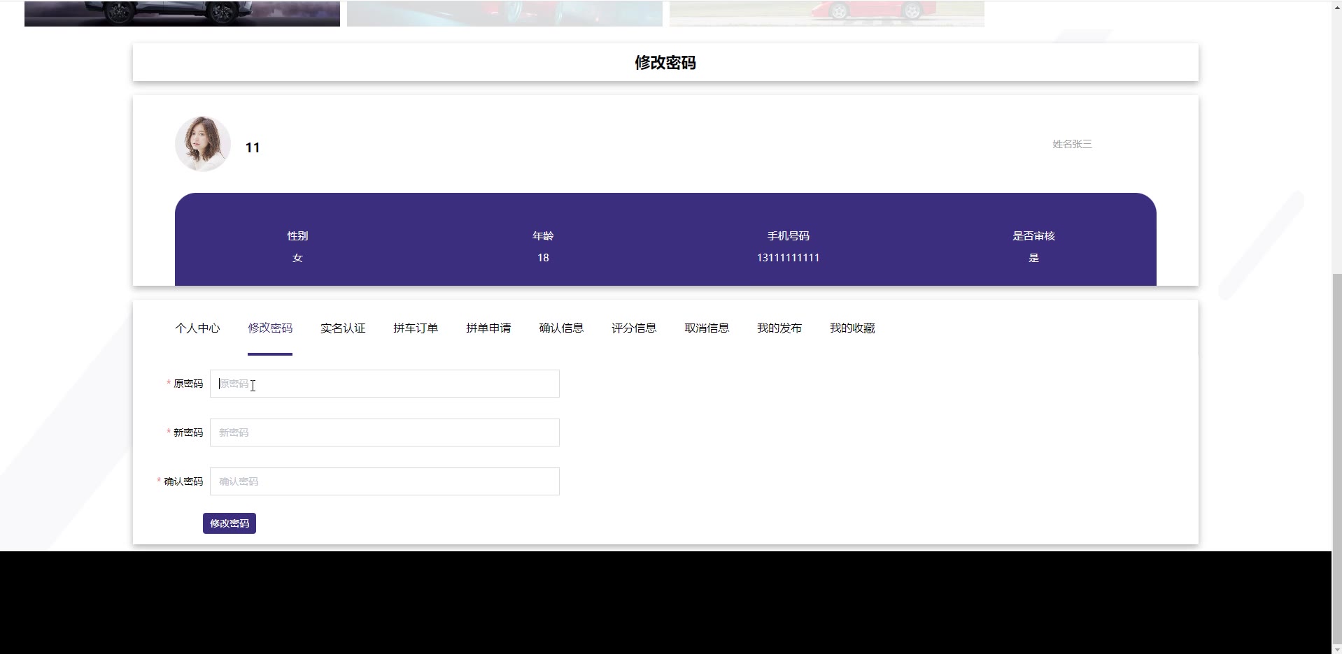
Task: Click the 确认密码 input field
Action: (x=385, y=481)
